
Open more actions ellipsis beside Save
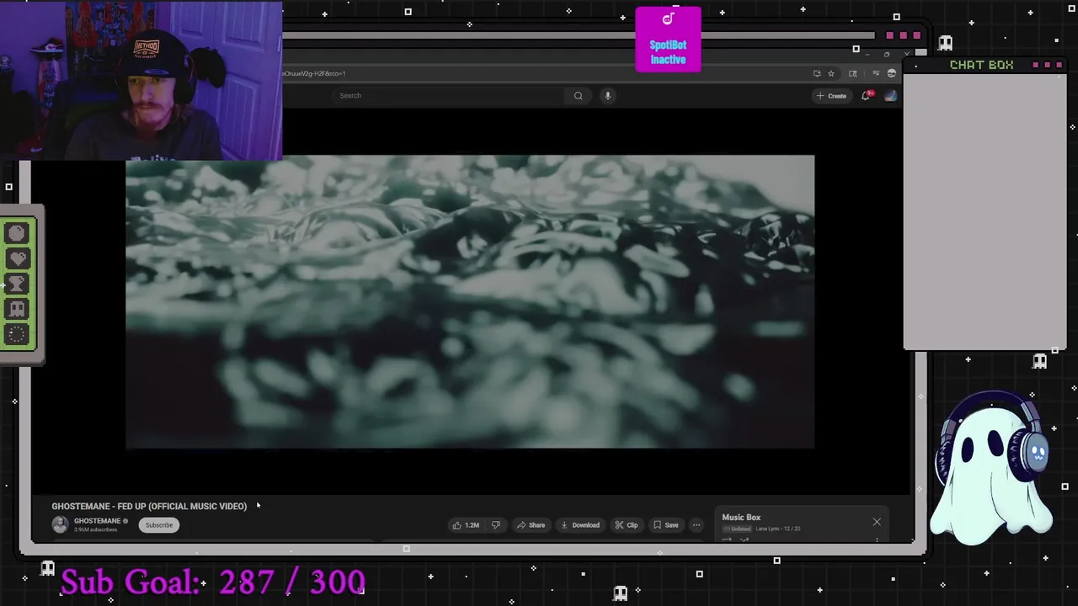[696, 525]
